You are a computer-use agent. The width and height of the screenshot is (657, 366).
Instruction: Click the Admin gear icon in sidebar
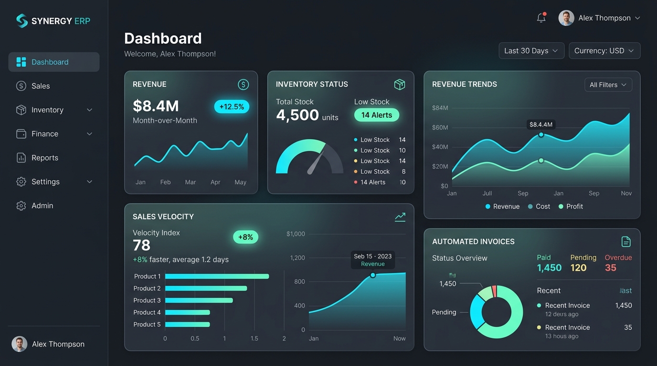pos(21,205)
